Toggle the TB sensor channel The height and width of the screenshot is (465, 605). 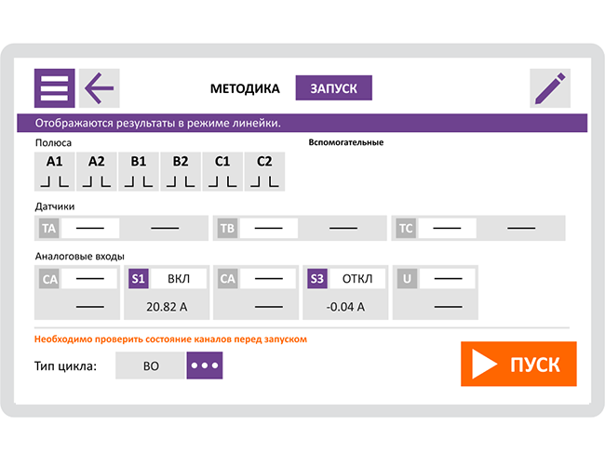pos(227,228)
